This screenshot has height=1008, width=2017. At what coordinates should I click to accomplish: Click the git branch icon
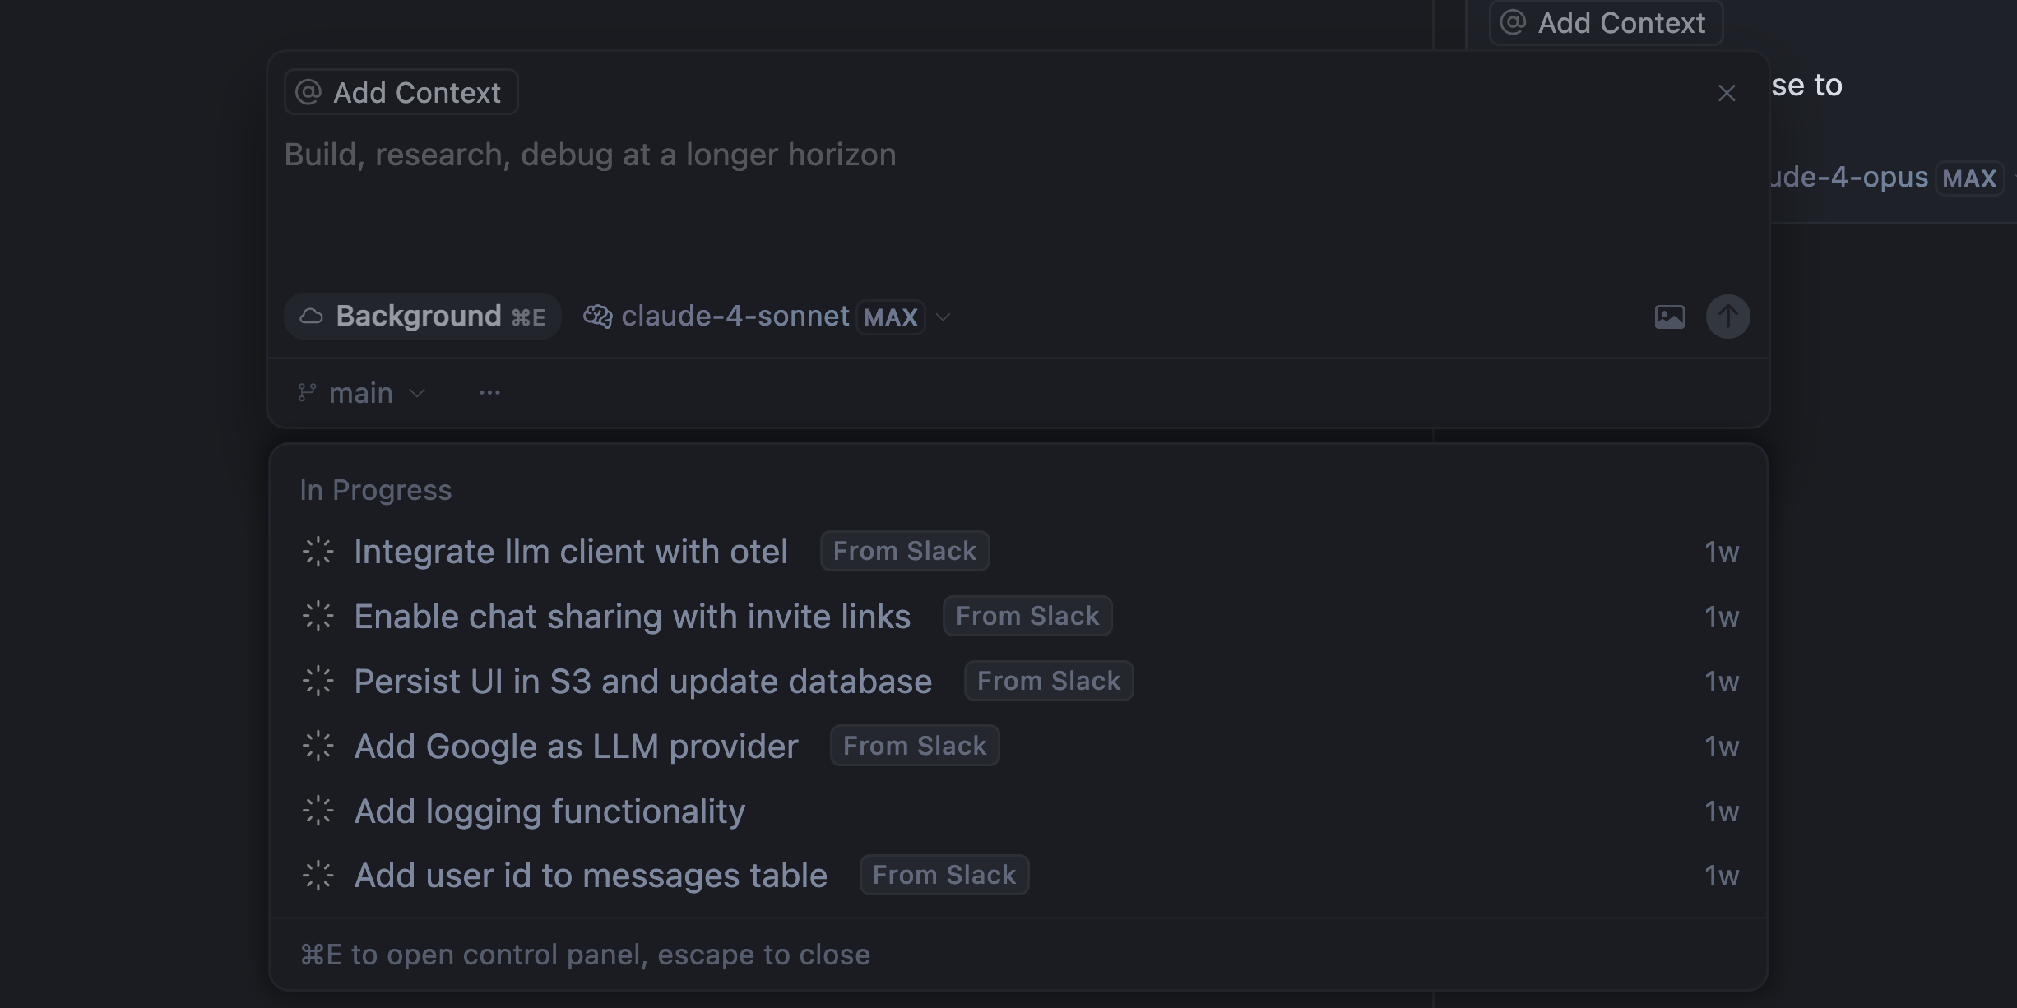pyautogui.click(x=307, y=393)
